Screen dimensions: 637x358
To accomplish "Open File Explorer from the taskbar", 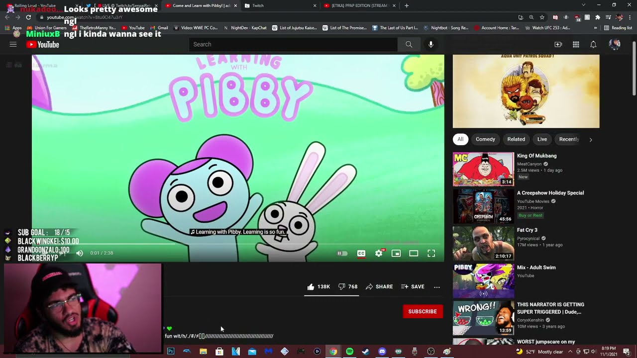I will click(203, 352).
